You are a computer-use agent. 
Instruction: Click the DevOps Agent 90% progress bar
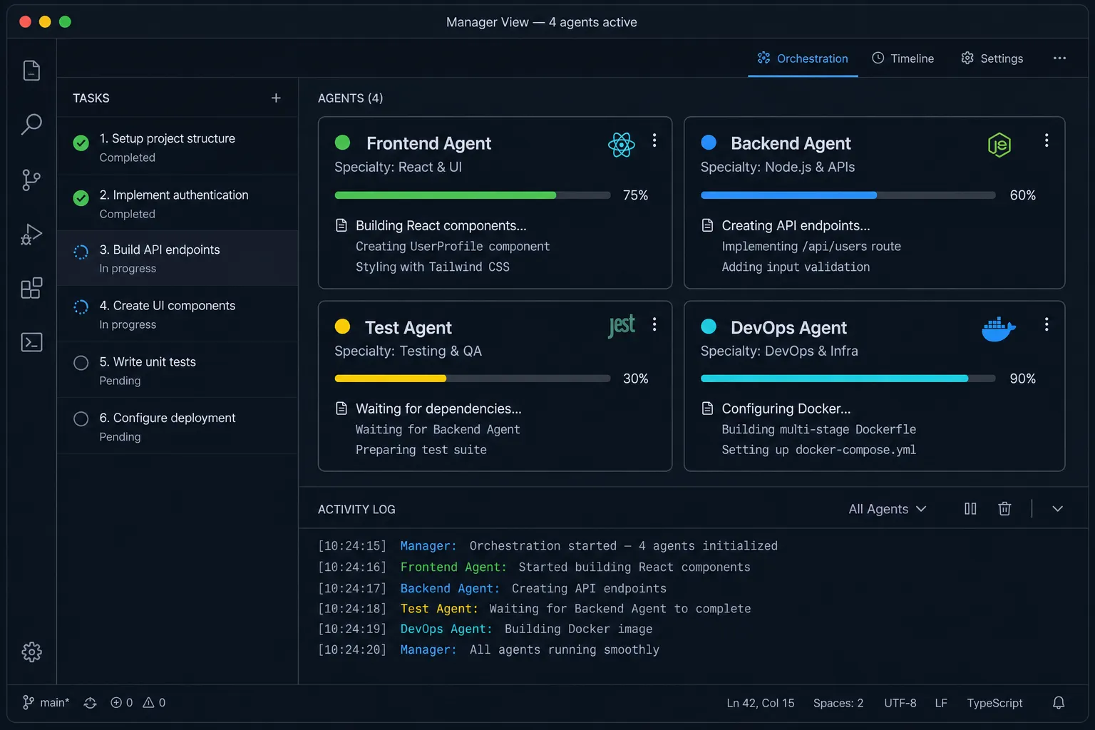tap(848, 379)
